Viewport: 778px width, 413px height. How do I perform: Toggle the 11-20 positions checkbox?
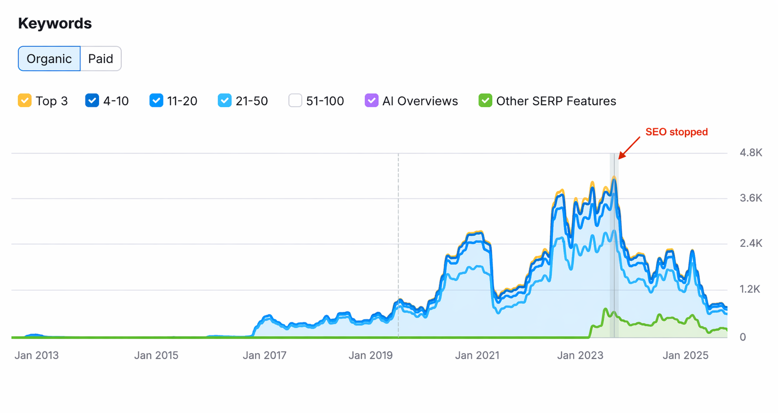click(156, 100)
